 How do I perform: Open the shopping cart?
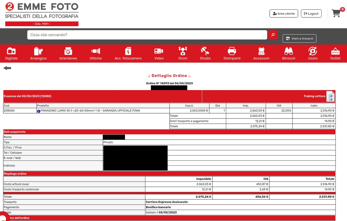tap(336, 13)
